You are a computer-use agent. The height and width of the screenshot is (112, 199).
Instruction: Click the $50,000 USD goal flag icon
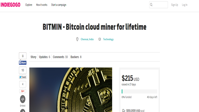tap(124, 111)
